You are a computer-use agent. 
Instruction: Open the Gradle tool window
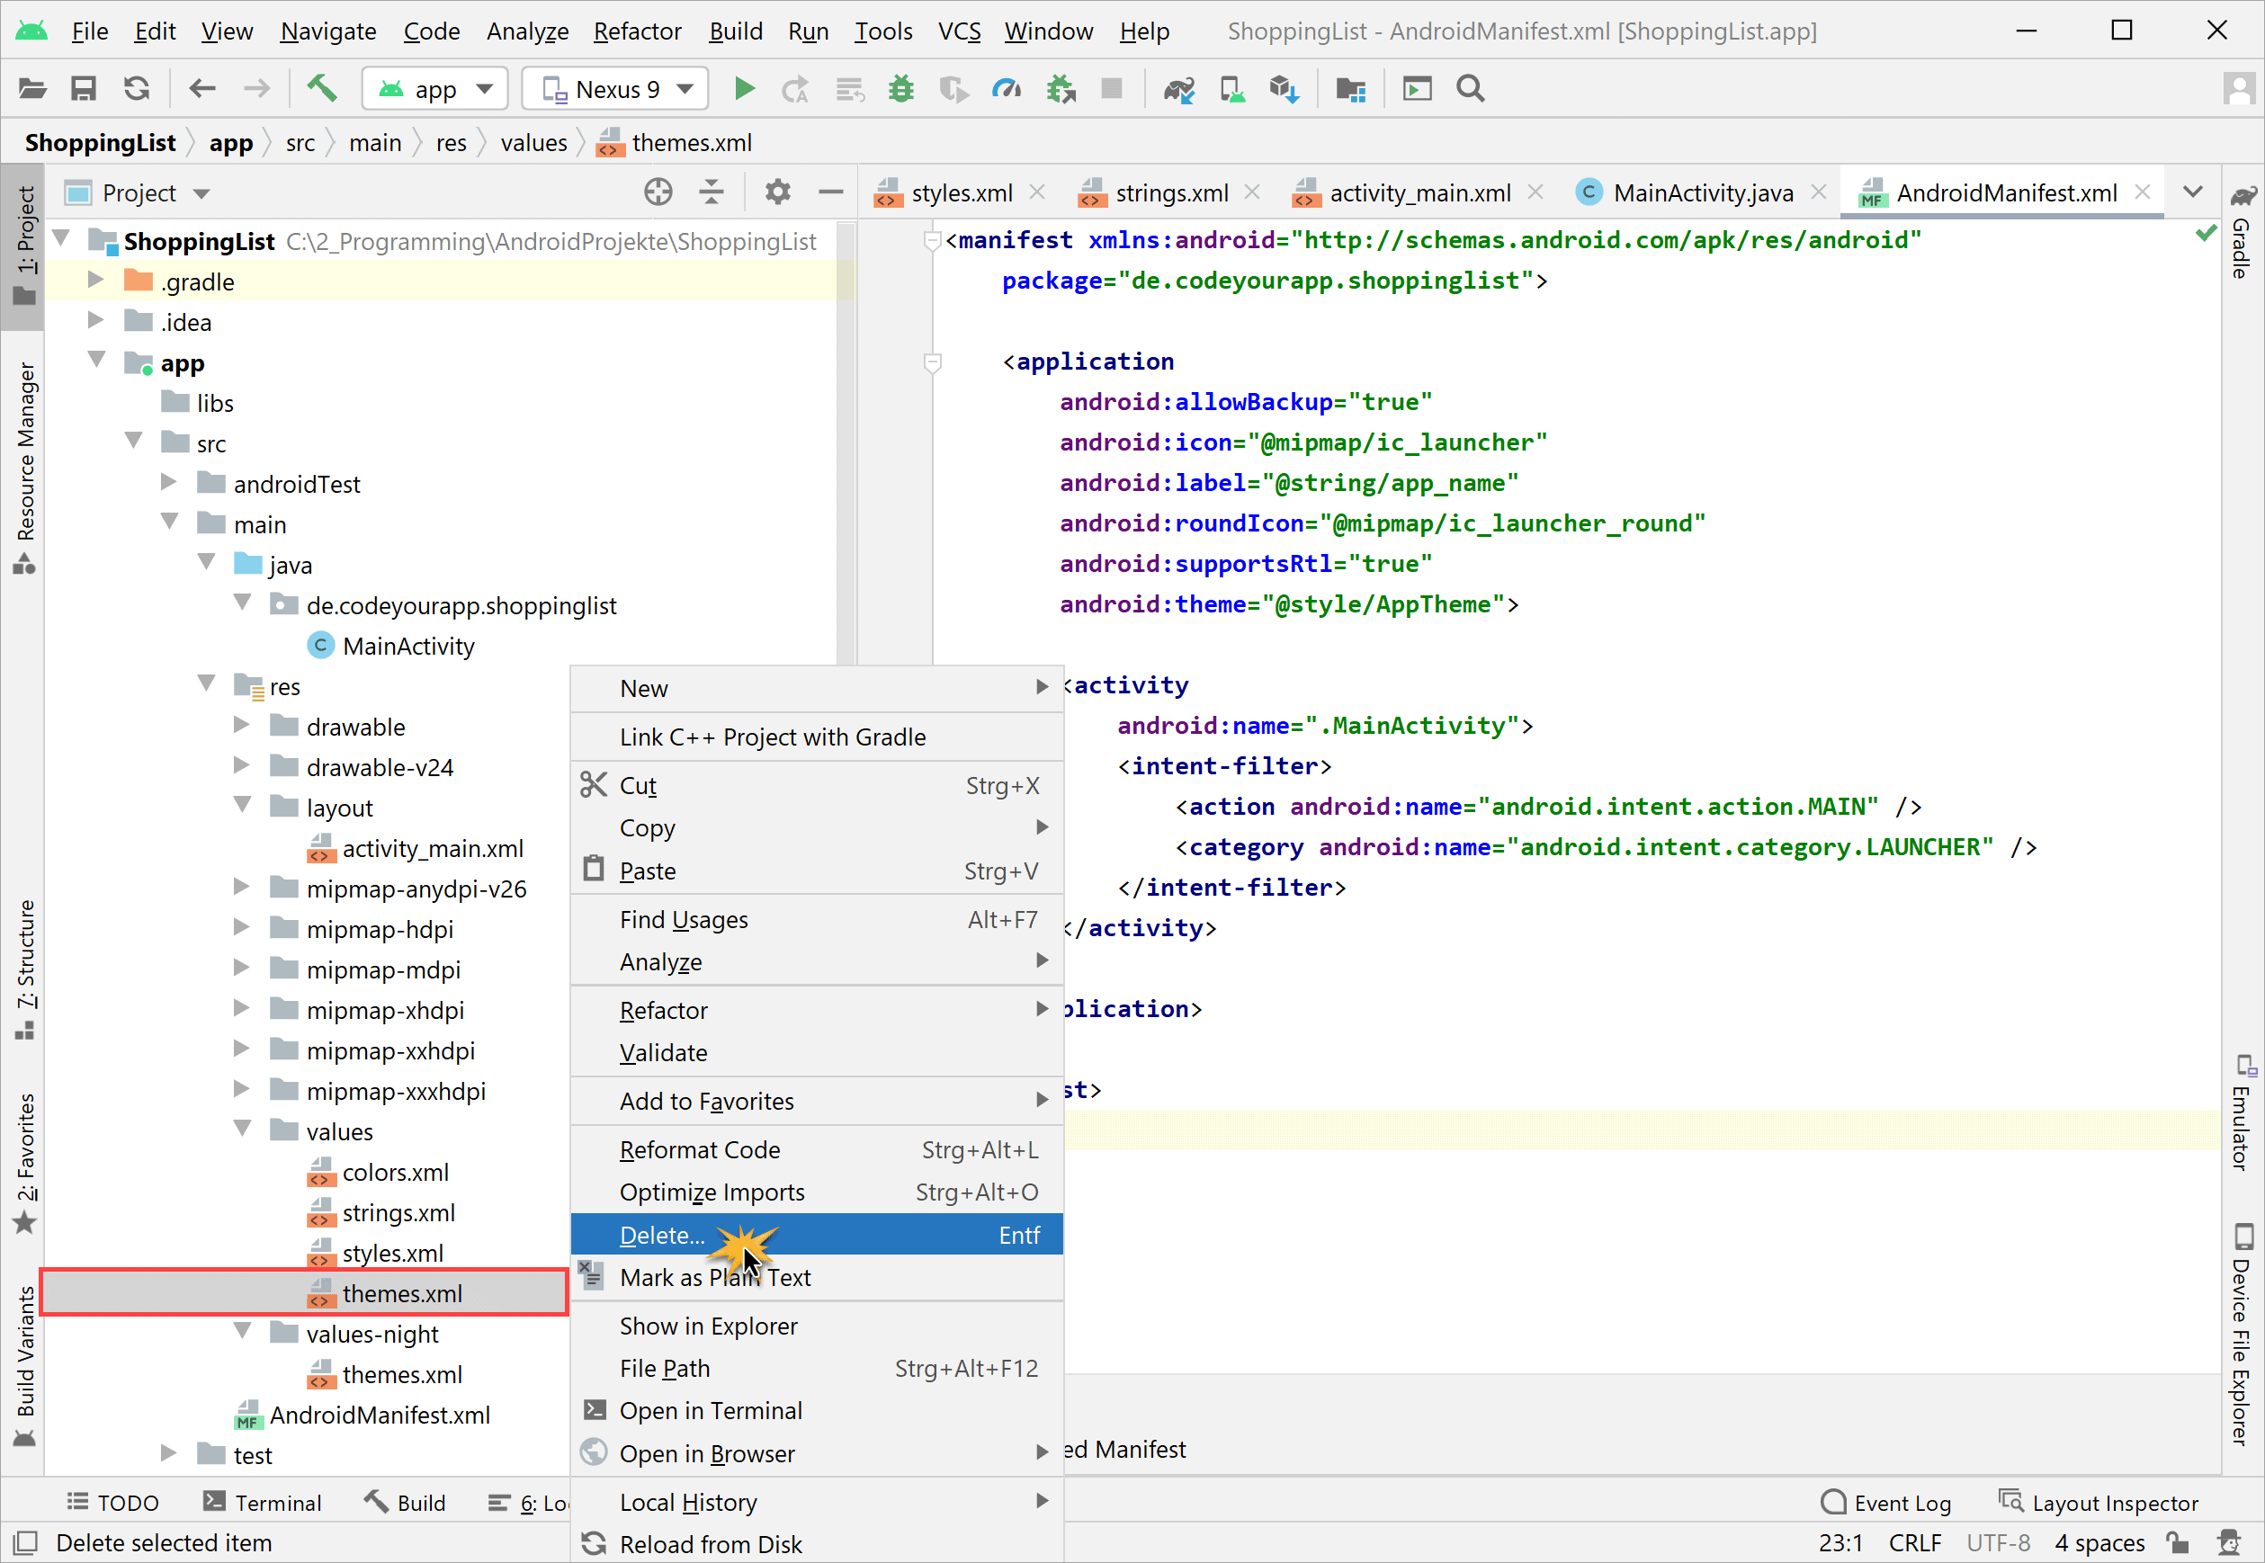(x=2243, y=231)
